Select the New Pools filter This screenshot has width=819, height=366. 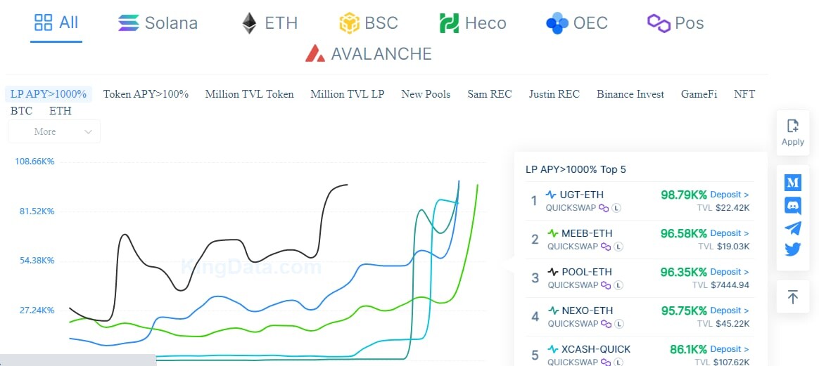[426, 94]
